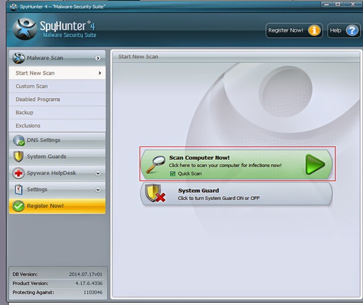
Task: Click the Settings clipboard icon
Action: pos(19,189)
